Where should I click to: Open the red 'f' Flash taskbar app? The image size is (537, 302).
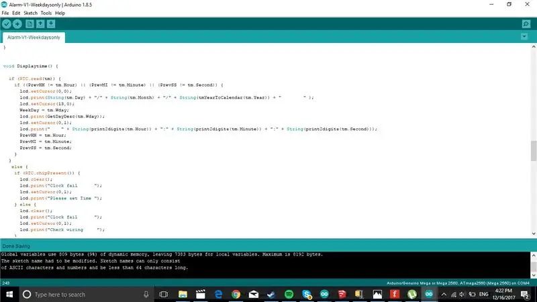[395, 295]
